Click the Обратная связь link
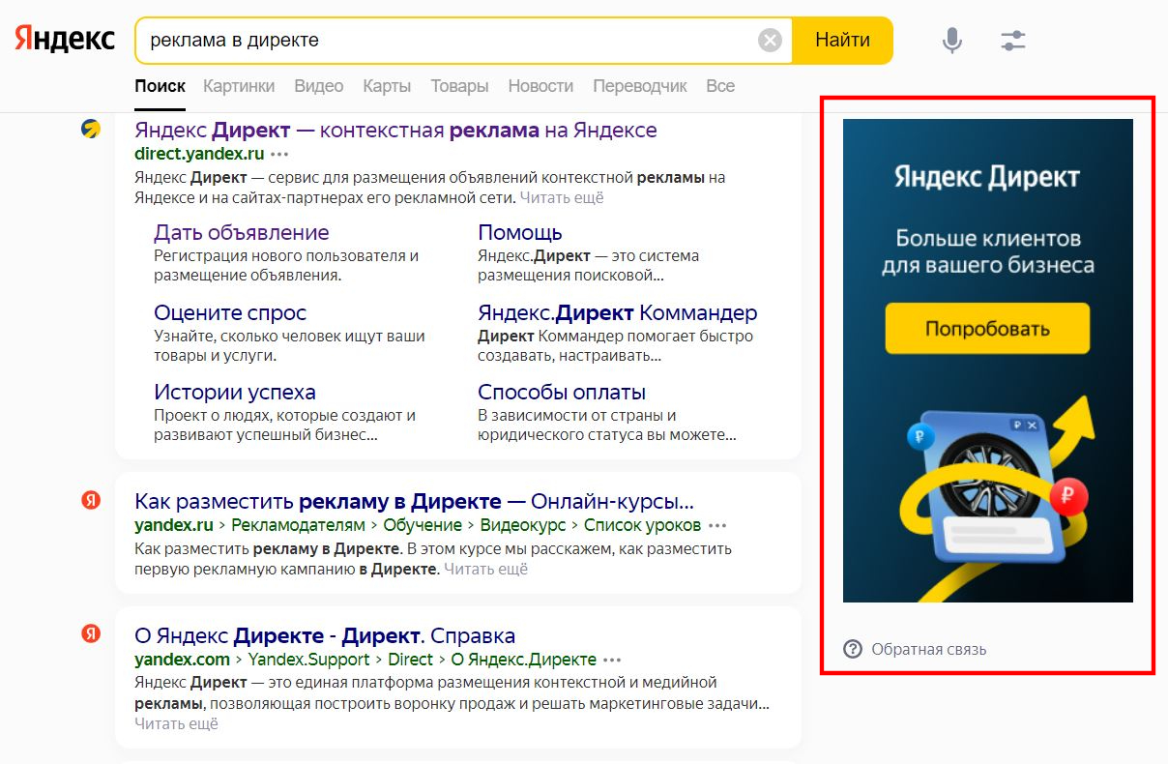 point(929,649)
